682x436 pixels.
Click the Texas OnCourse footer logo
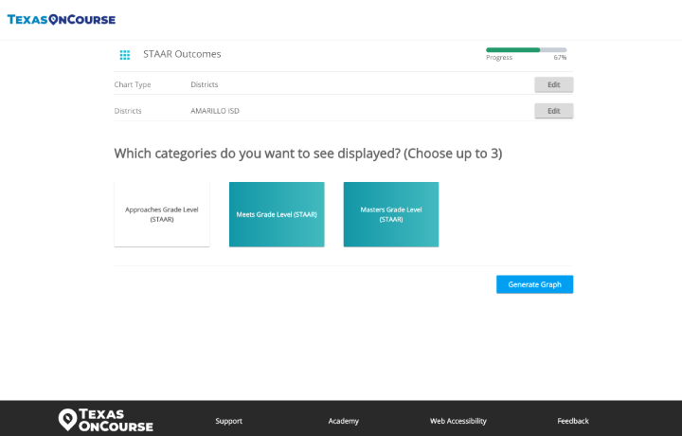105,420
